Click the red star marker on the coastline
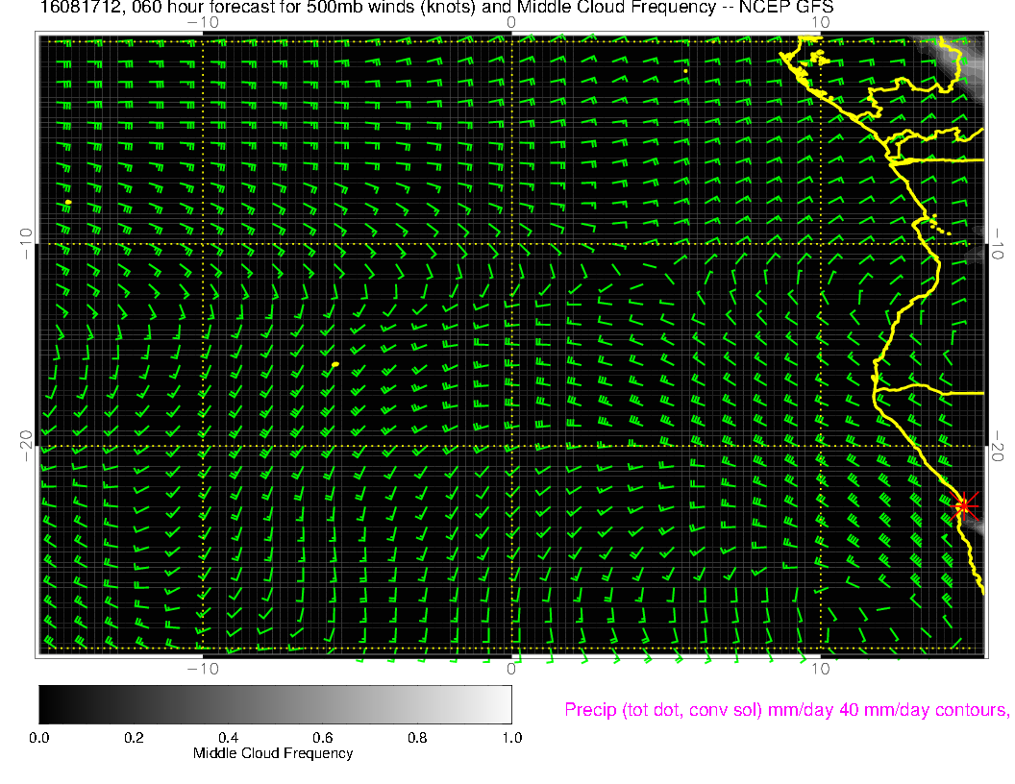Screen dimensions: 1015x784 coord(964,505)
